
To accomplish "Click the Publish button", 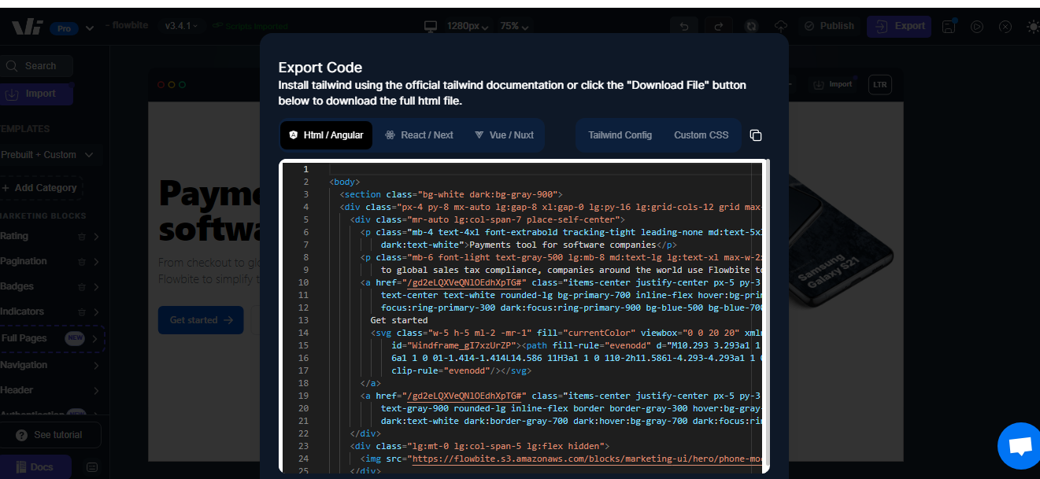I will pos(829,26).
